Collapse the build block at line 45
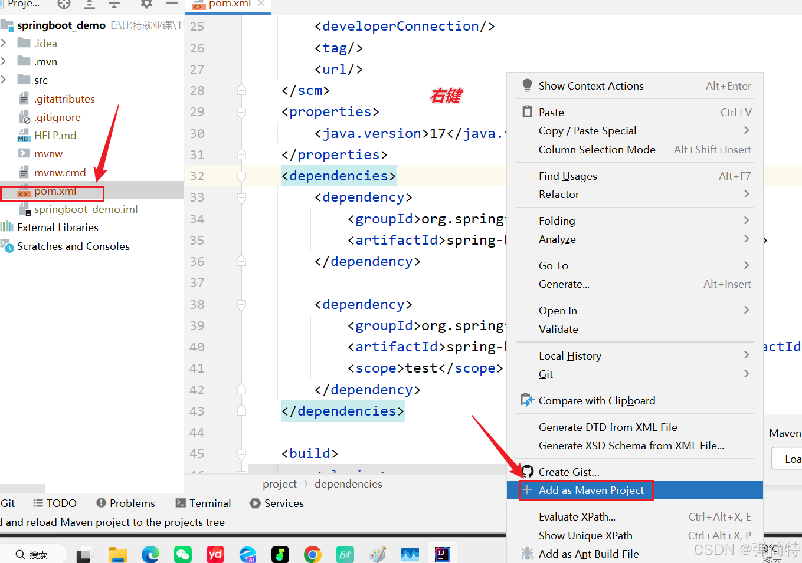Screen dimensions: 802x563 pyautogui.click(x=241, y=453)
